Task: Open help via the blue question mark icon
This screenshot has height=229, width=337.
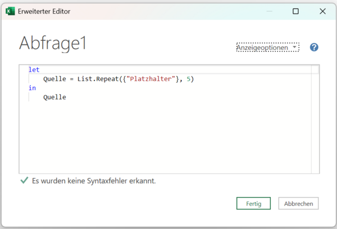Action: pyautogui.click(x=314, y=48)
